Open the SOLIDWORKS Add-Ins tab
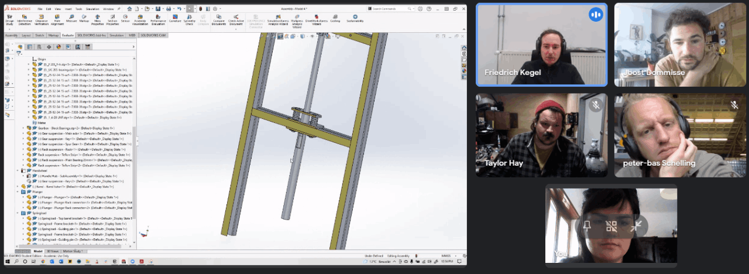 [92, 35]
